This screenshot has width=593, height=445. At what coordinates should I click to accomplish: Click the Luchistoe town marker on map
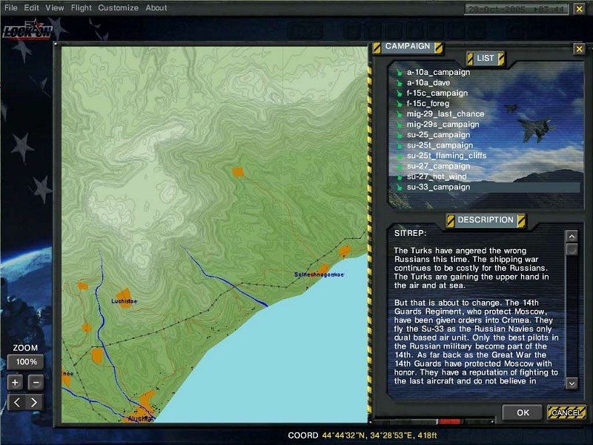pyautogui.click(x=122, y=294)
